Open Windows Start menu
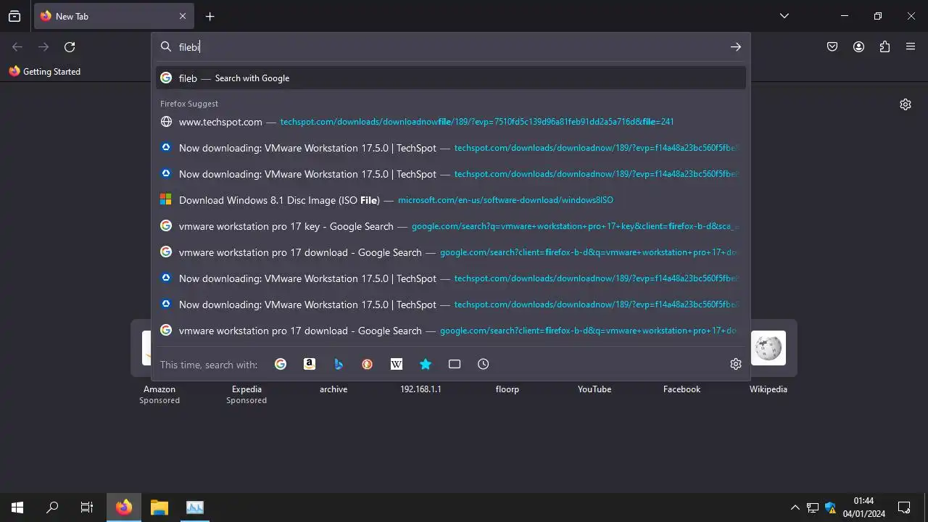 [x=17, y=507]
